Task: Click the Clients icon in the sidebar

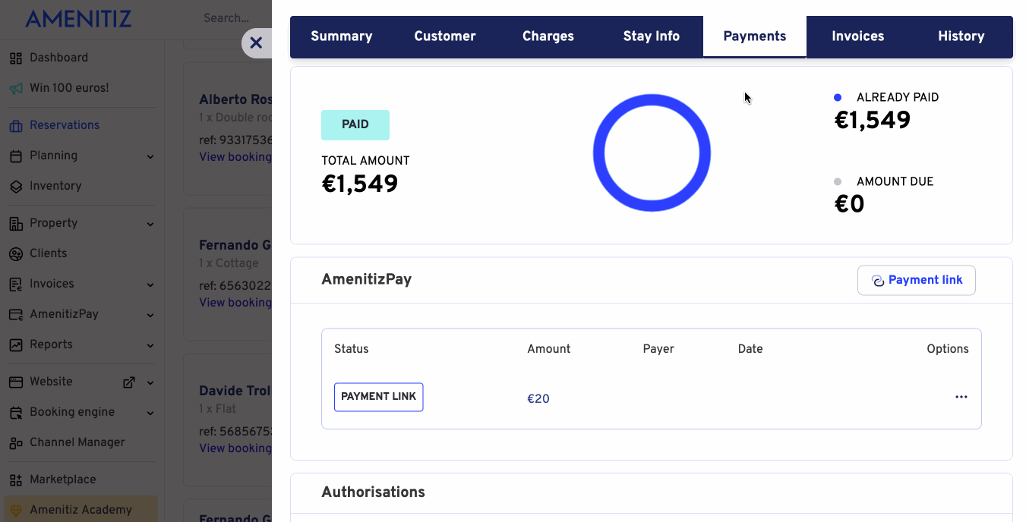Action: [16, 253]
